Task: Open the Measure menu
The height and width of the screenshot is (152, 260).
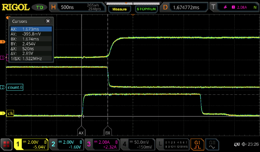Action: (119, 9)
